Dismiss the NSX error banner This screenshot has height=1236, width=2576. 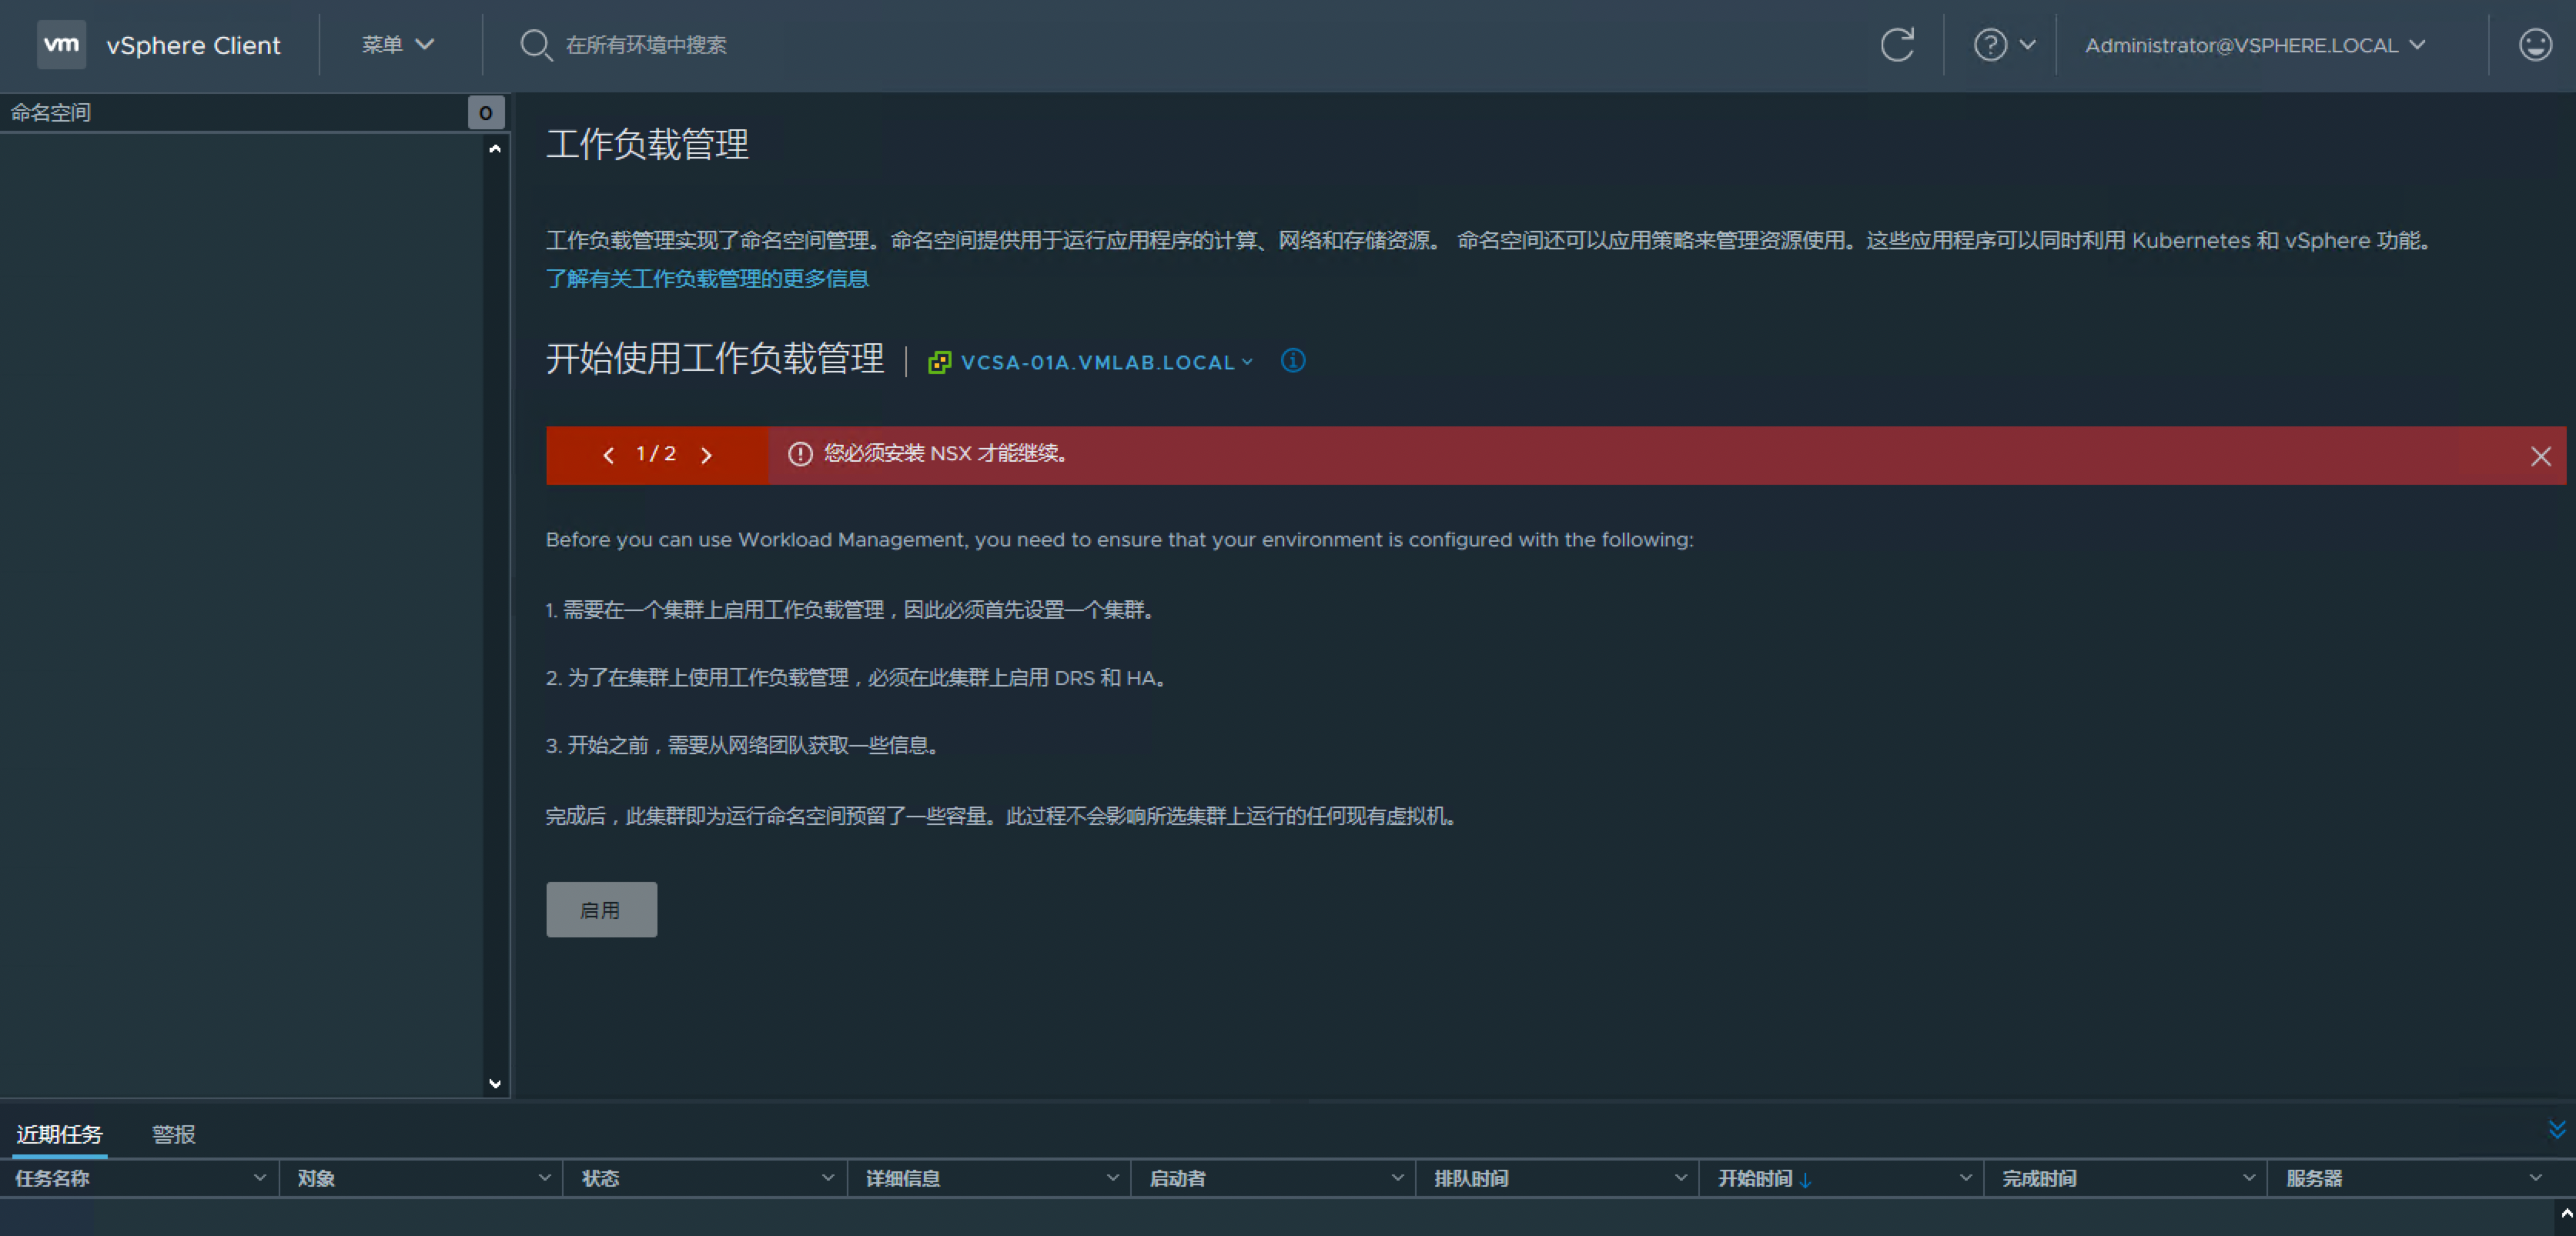click(x=2540, y=456)
